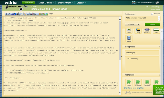Click the Preview button
This screenshot has width=164, height=98.
131,24
